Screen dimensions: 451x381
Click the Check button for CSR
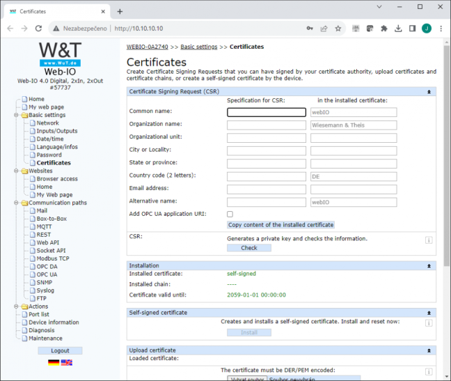249,248
